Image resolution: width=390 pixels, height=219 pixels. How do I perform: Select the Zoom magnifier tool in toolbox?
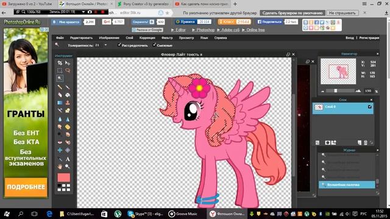pyautogui.click(x=68, y=167)
